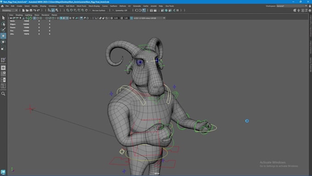
Task: Redo the last action icon
Action: (39, 11)
